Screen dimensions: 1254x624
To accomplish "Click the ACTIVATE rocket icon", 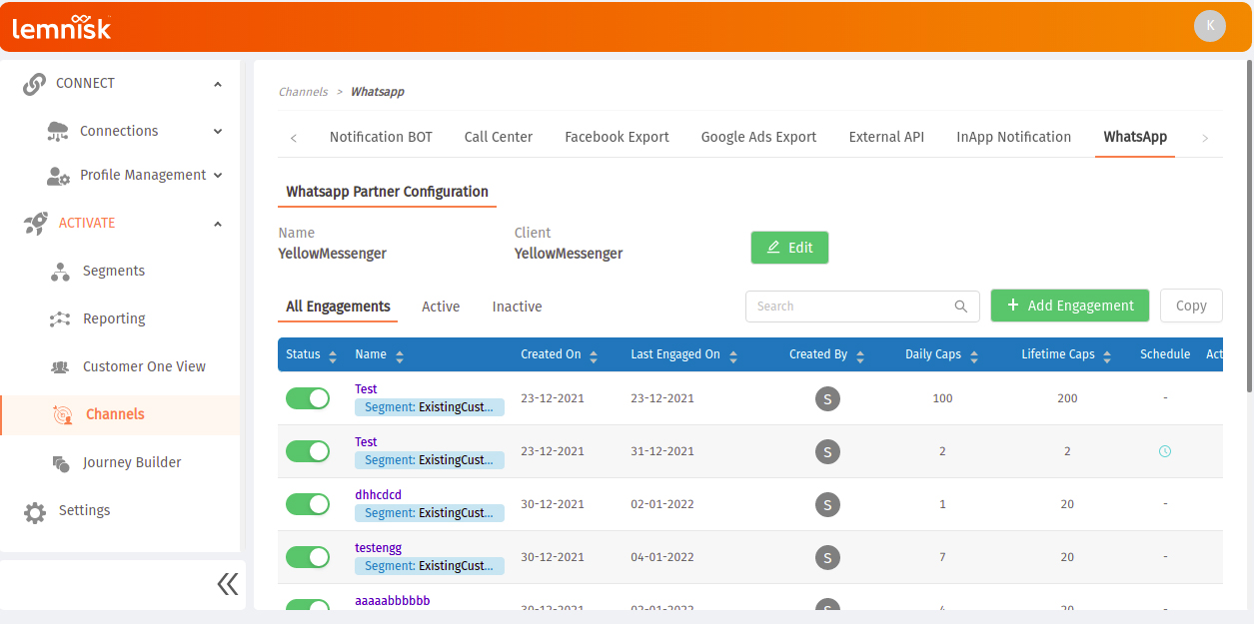I will pyautogui.click(x=35, y=224).
